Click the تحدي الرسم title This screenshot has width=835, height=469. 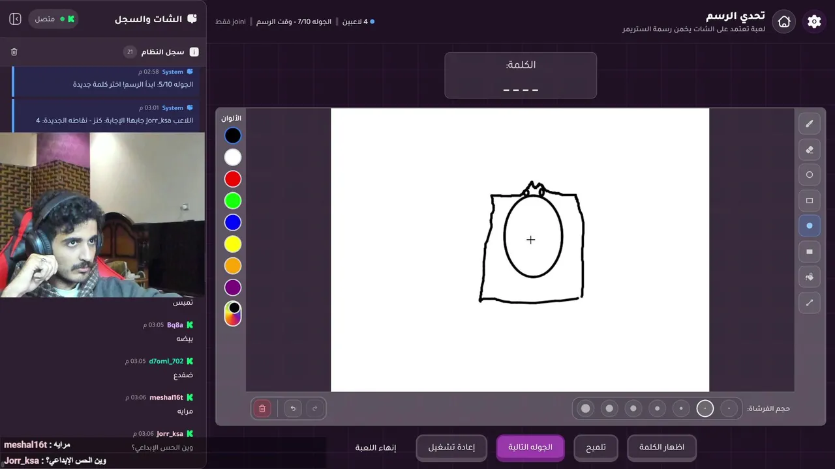coord(735,16)
